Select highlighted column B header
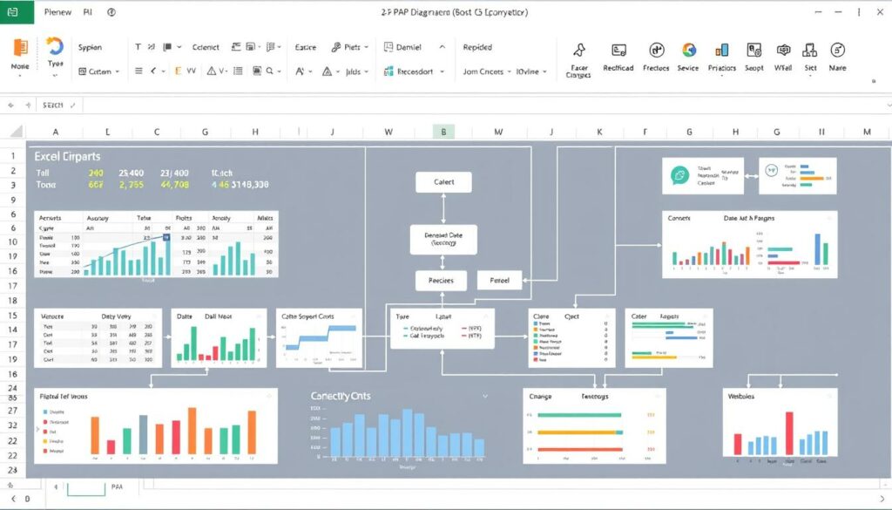 [x=443, y=132]
